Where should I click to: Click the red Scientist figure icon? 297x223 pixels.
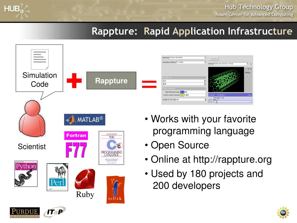[32, 118]
